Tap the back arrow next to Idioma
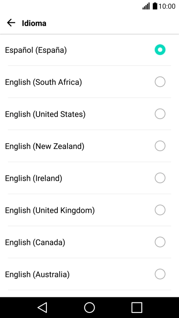The image size is (179, 318). pyautogui.click(x=11, y=23)
